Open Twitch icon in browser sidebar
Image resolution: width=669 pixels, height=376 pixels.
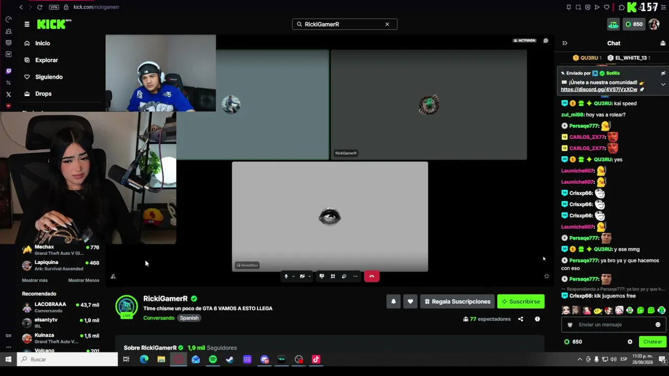[x=8, y=71]
